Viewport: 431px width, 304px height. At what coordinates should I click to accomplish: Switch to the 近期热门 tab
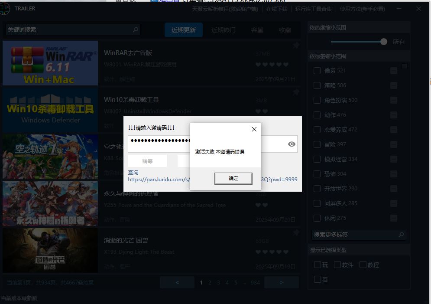223,30
